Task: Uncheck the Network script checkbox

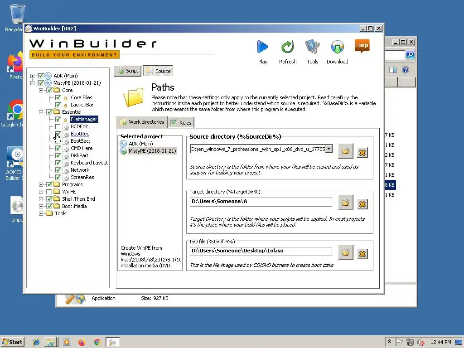Action: pyautogui.click(x=58, y=170)
